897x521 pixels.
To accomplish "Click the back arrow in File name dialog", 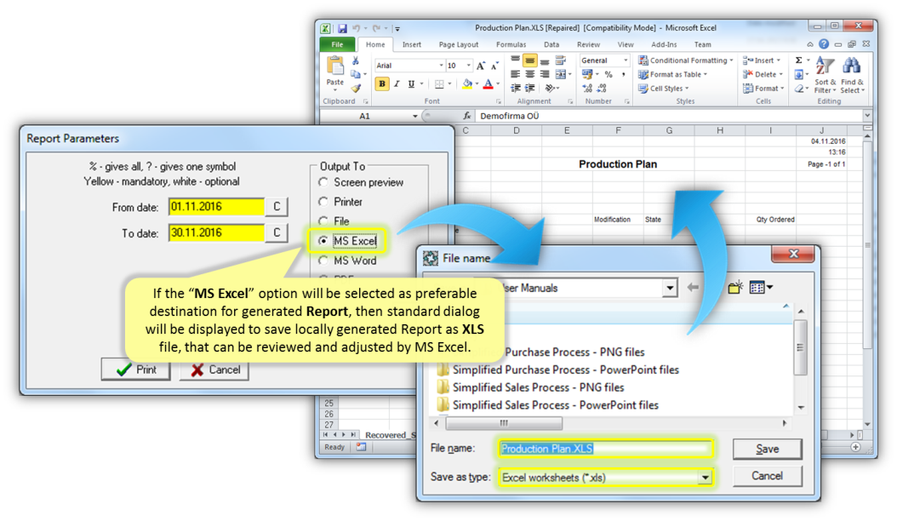I will (693, 288).
